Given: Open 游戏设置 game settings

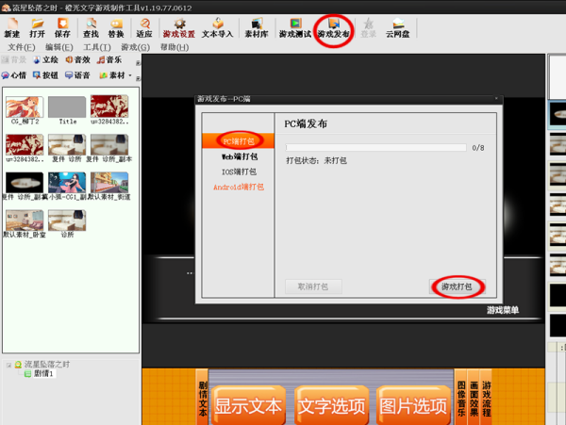Looking at the screenshot, I should coord(178,27).
